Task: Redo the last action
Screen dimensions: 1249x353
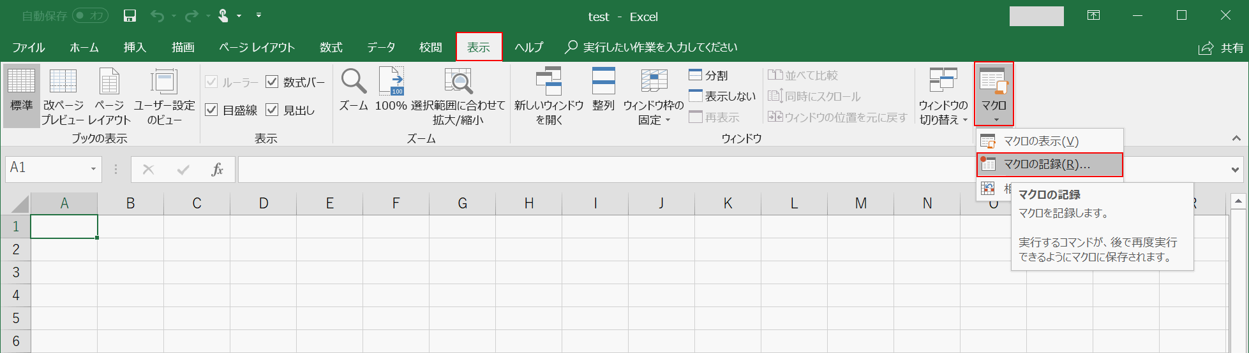Action: coord(191,16)
